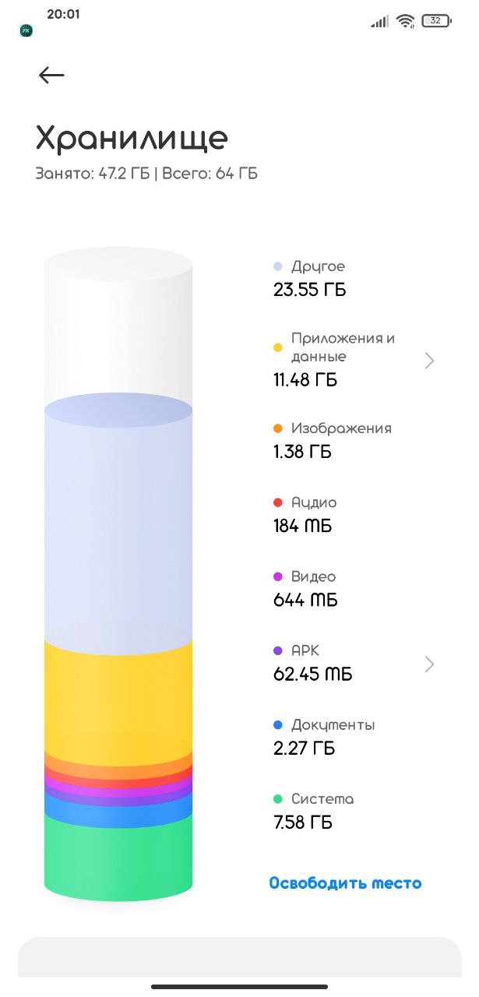Select Система 7.58 ГБ item
Image resolution: width=479 pixels, height=997 pixels.
(313, 811)
